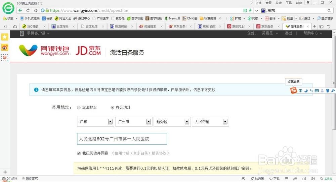The image size is (336, 182).
Task: Open the 扩展 extensions dropdown arrow
Action: point(244,18)
